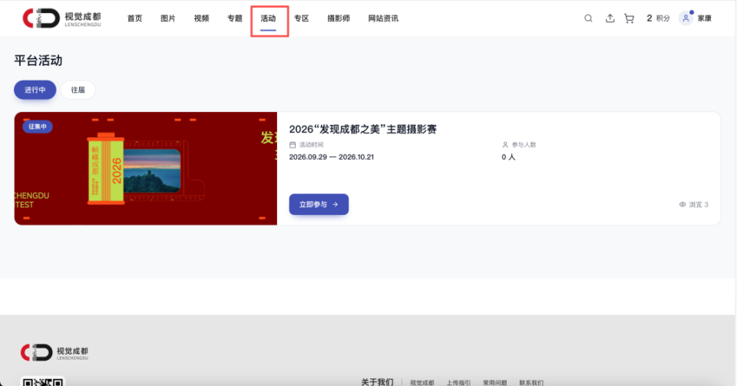Click the LensChengdu logo in header

point(61,18)
